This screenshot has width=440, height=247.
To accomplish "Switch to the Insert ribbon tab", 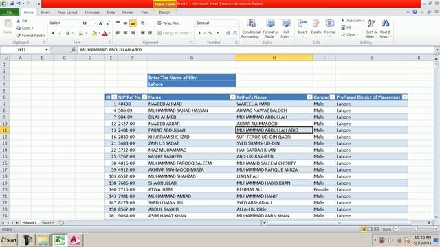I will pos(45,12).
